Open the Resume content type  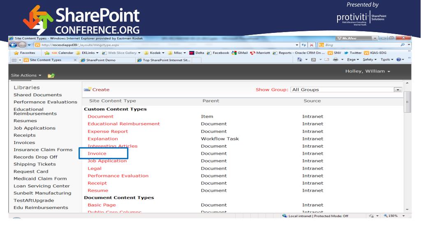98,191
